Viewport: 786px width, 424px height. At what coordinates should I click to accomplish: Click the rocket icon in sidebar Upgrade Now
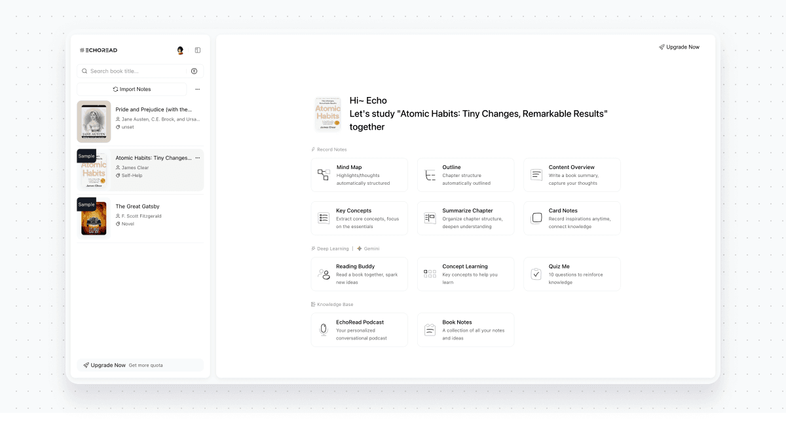tap(86, 365)
